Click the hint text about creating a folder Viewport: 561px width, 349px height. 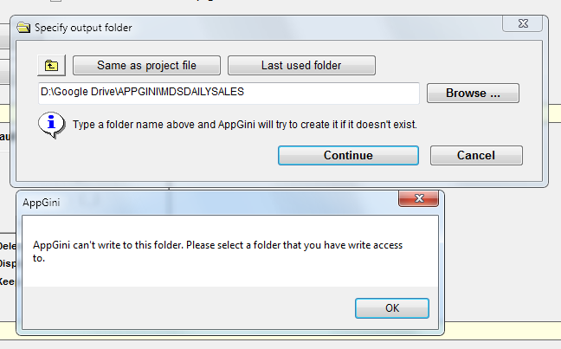245,125
